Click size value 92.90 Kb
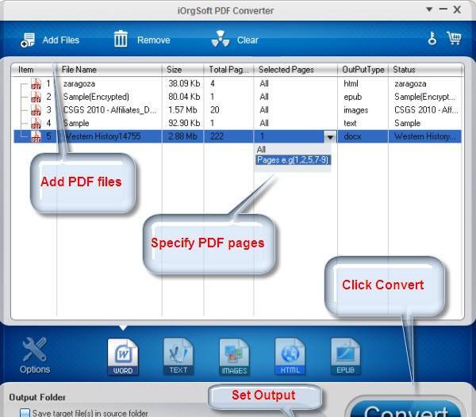Screen dimensions: 476x417 pyautogui.click(x=184, y=123)
